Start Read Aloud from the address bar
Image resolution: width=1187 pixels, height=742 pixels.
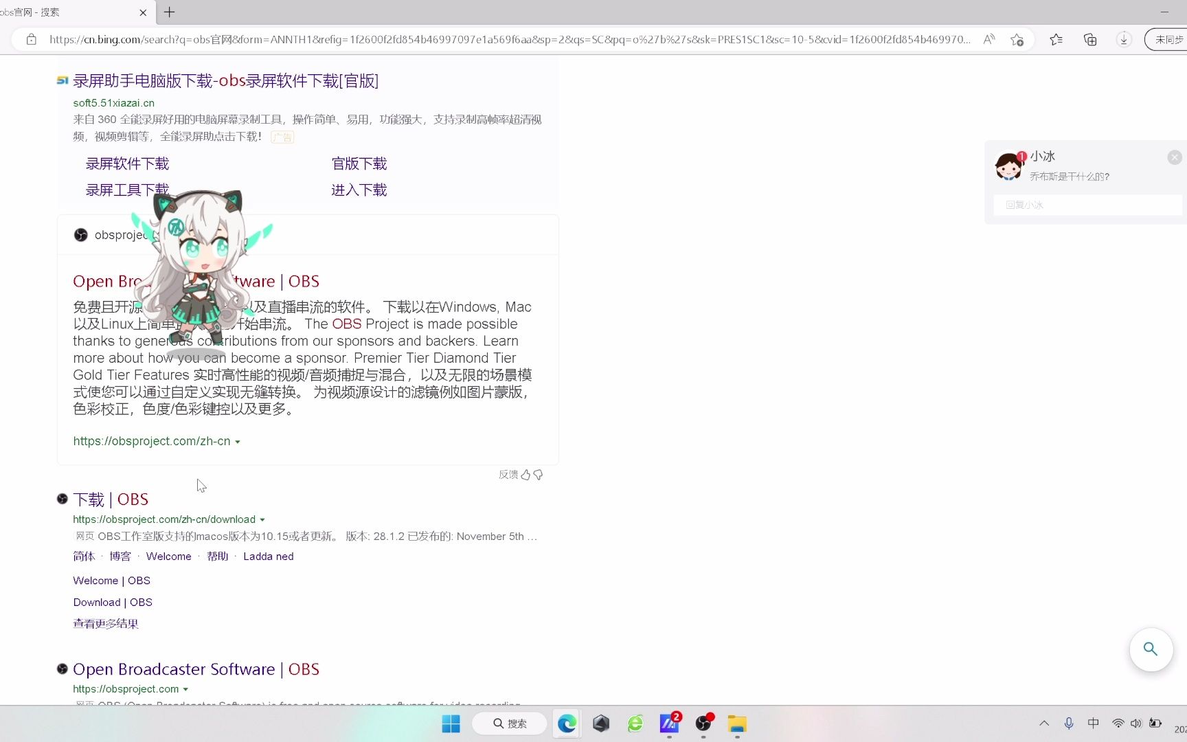click(x=989, y=39)
